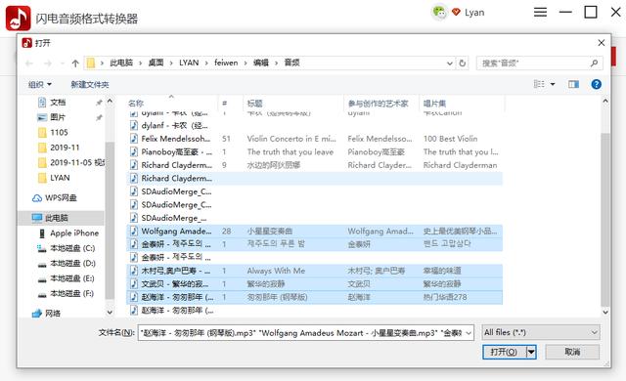Click feiwen in the breadcrumb path
The width and height of the screenshot is (626, 381).
pos(226,63)
